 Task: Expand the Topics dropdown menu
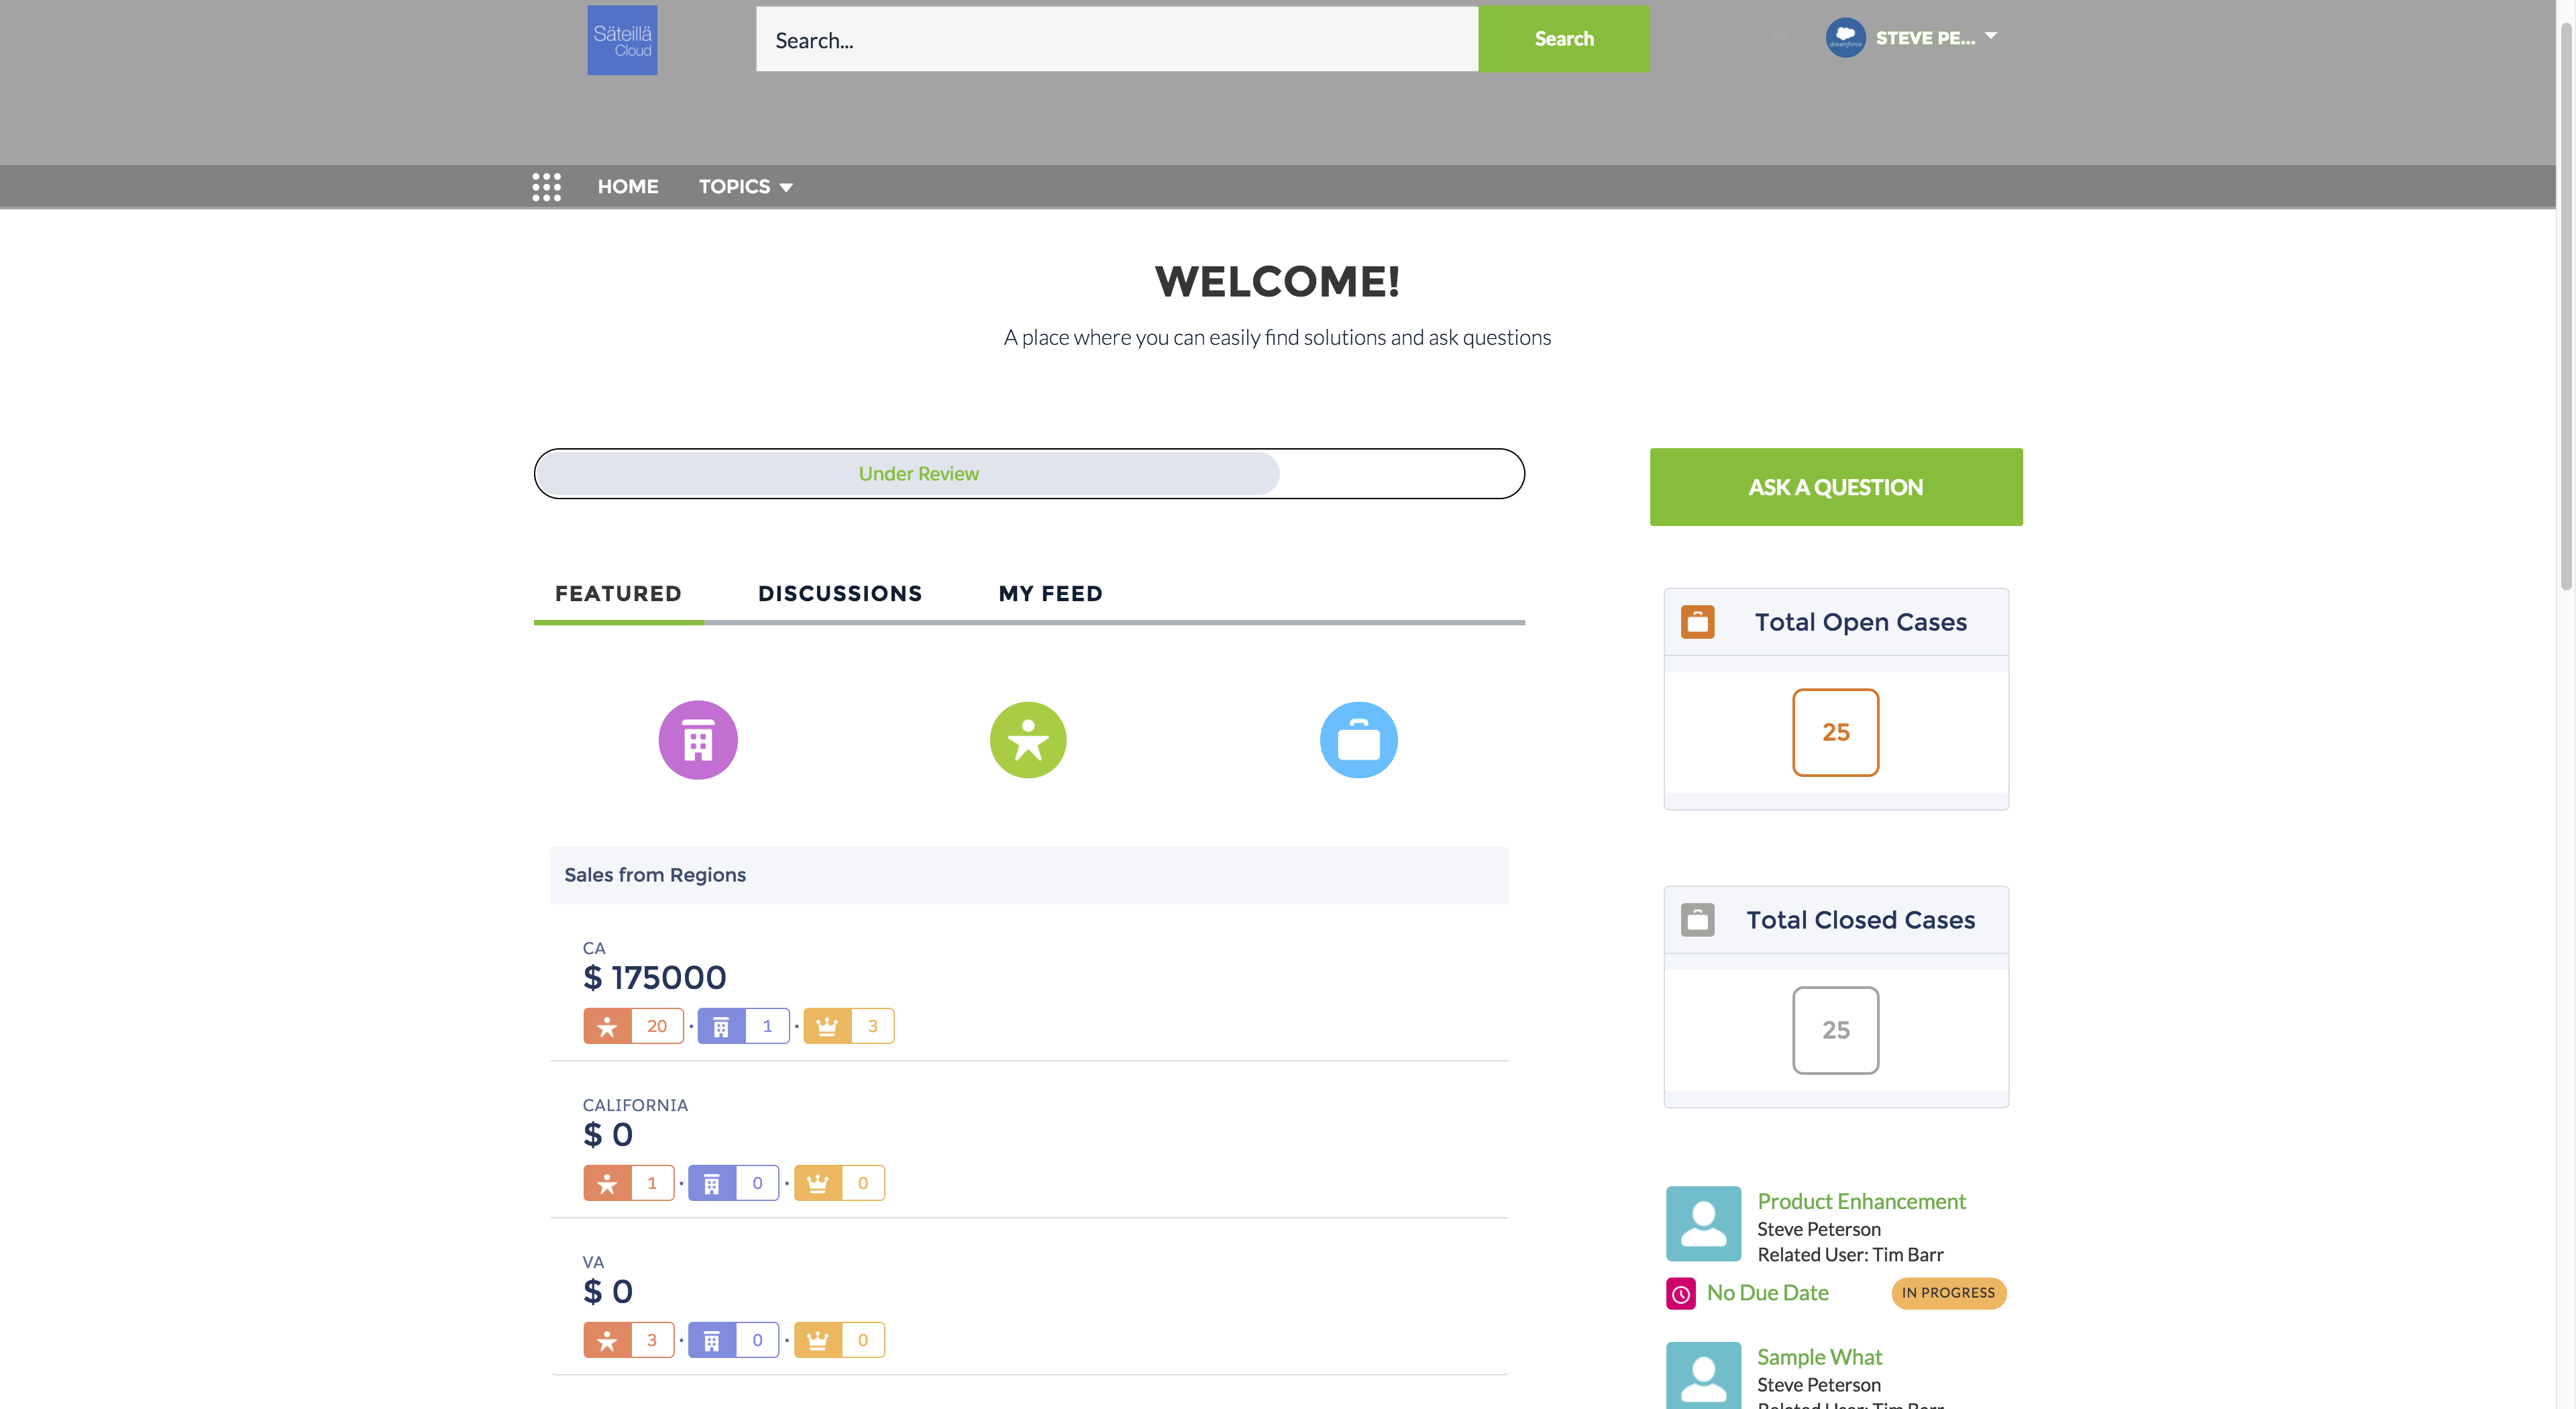pyautogui.click(x=745, y=187)
